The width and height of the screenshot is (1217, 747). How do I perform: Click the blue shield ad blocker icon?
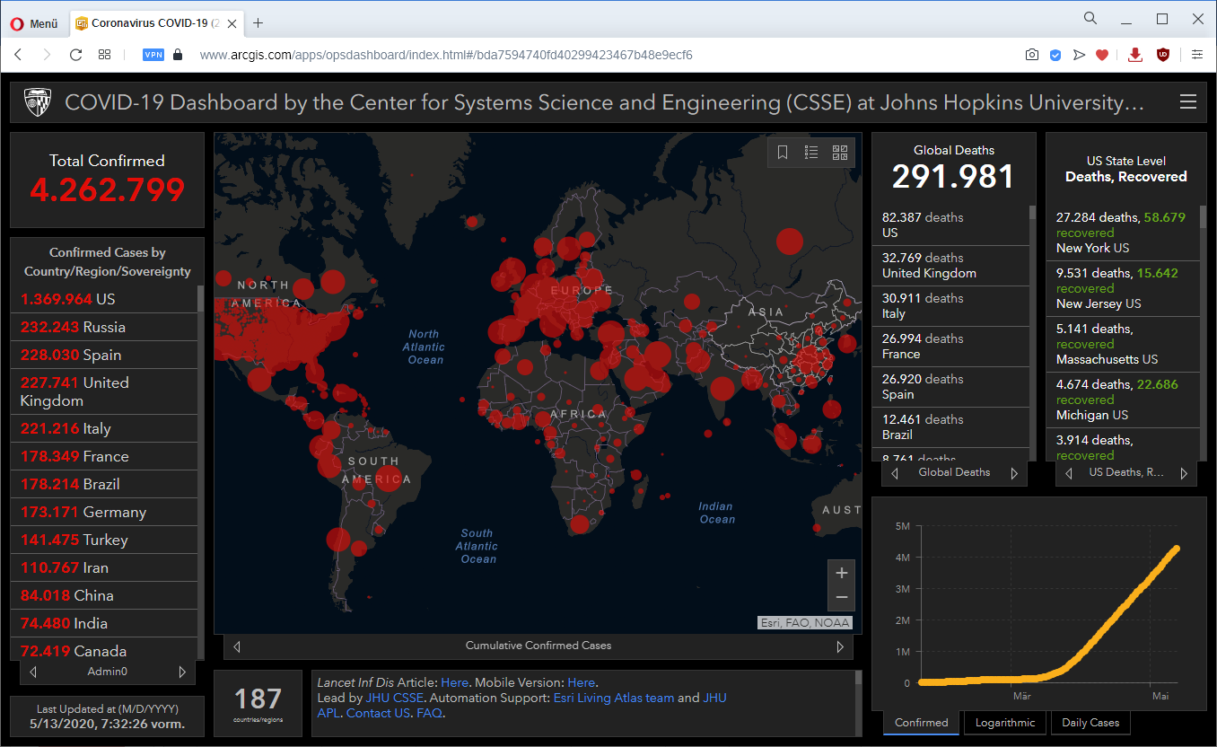(x=1055, y=55)
